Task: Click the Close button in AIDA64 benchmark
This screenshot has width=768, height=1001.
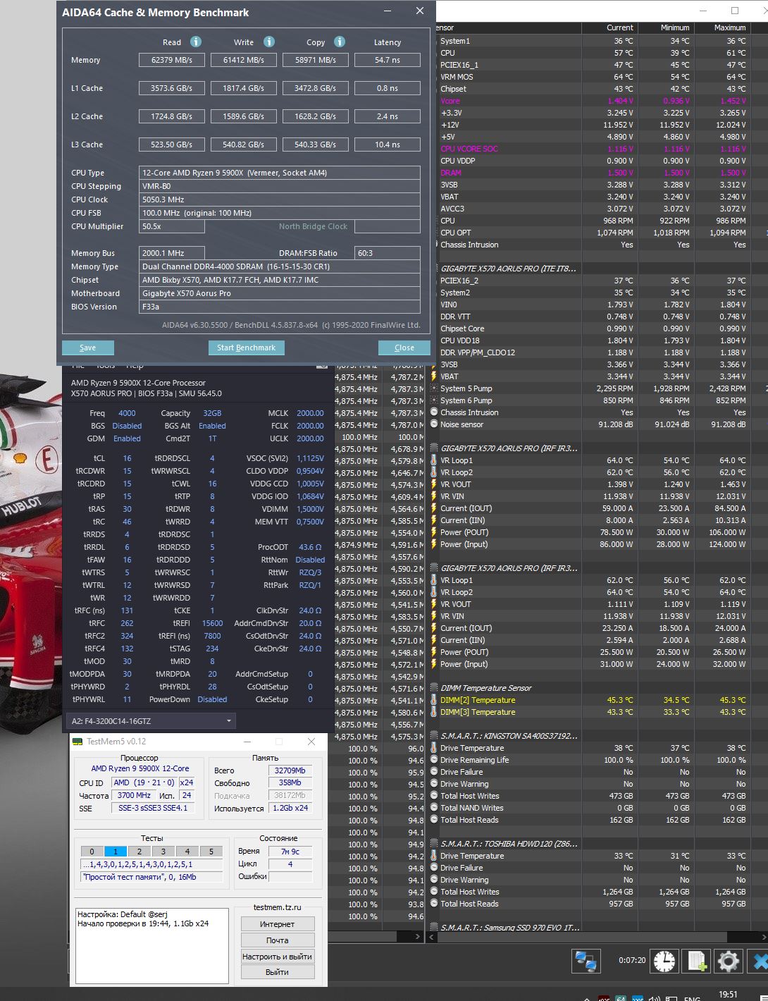Action: (x=404, y=348)
